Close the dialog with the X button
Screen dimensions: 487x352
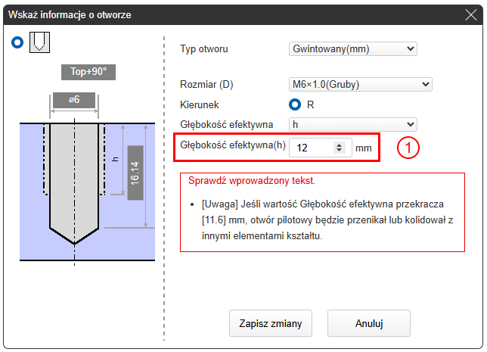[470, 14]
